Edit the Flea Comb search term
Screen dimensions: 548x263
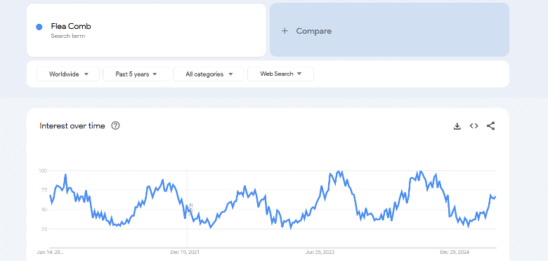click(x=146, y=30)
